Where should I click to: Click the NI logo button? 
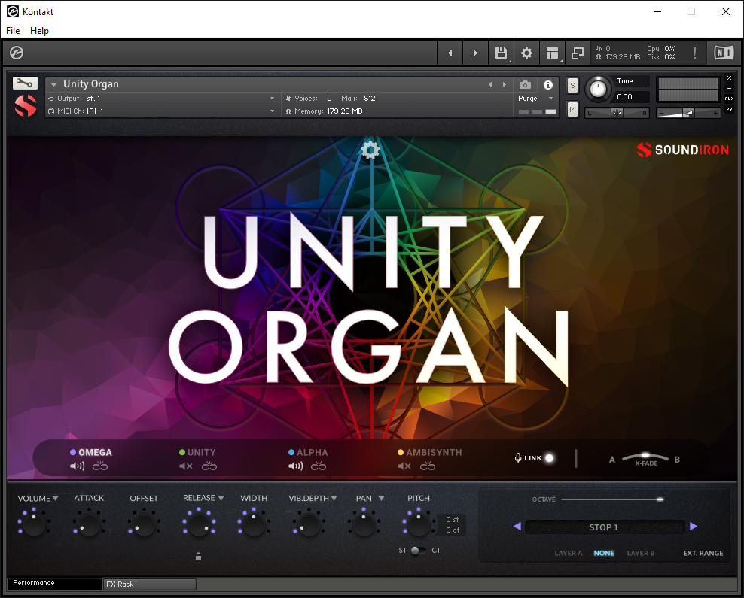(x=724, y=53)
